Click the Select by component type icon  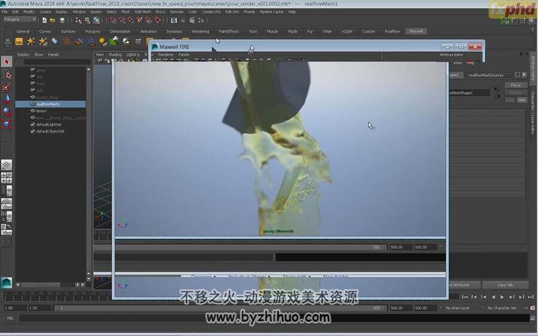pyautogui.click(x=96, y=20)
